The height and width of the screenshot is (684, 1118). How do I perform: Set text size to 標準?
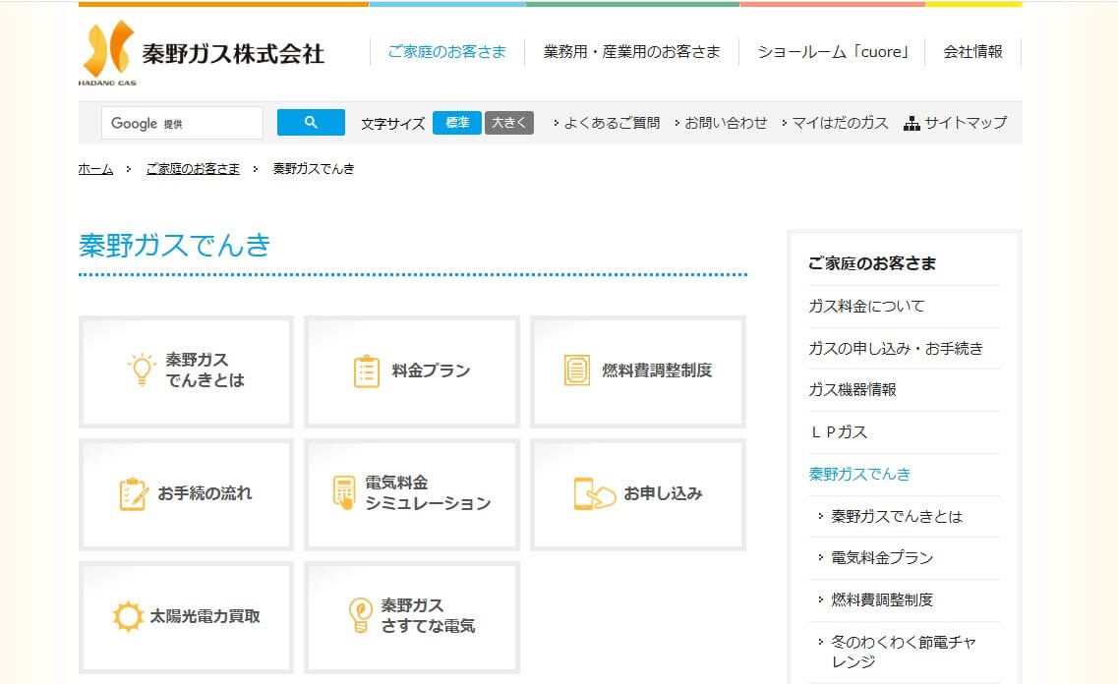(x=457, y=123)
